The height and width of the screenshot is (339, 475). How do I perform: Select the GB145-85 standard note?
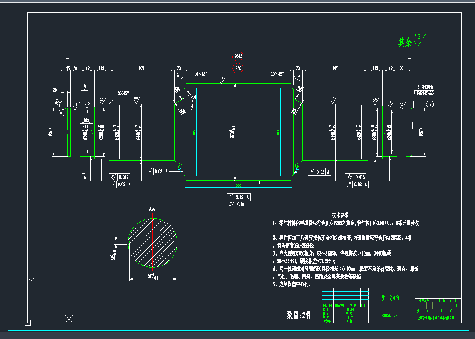(425, 93)
